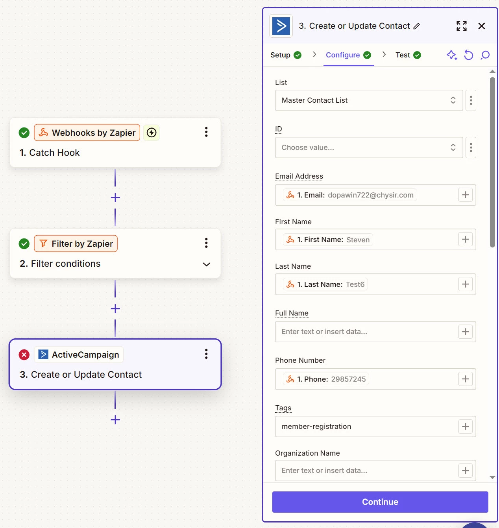499x528 pixels.
Task: Click the Continue button
Action: pos(380,502)
